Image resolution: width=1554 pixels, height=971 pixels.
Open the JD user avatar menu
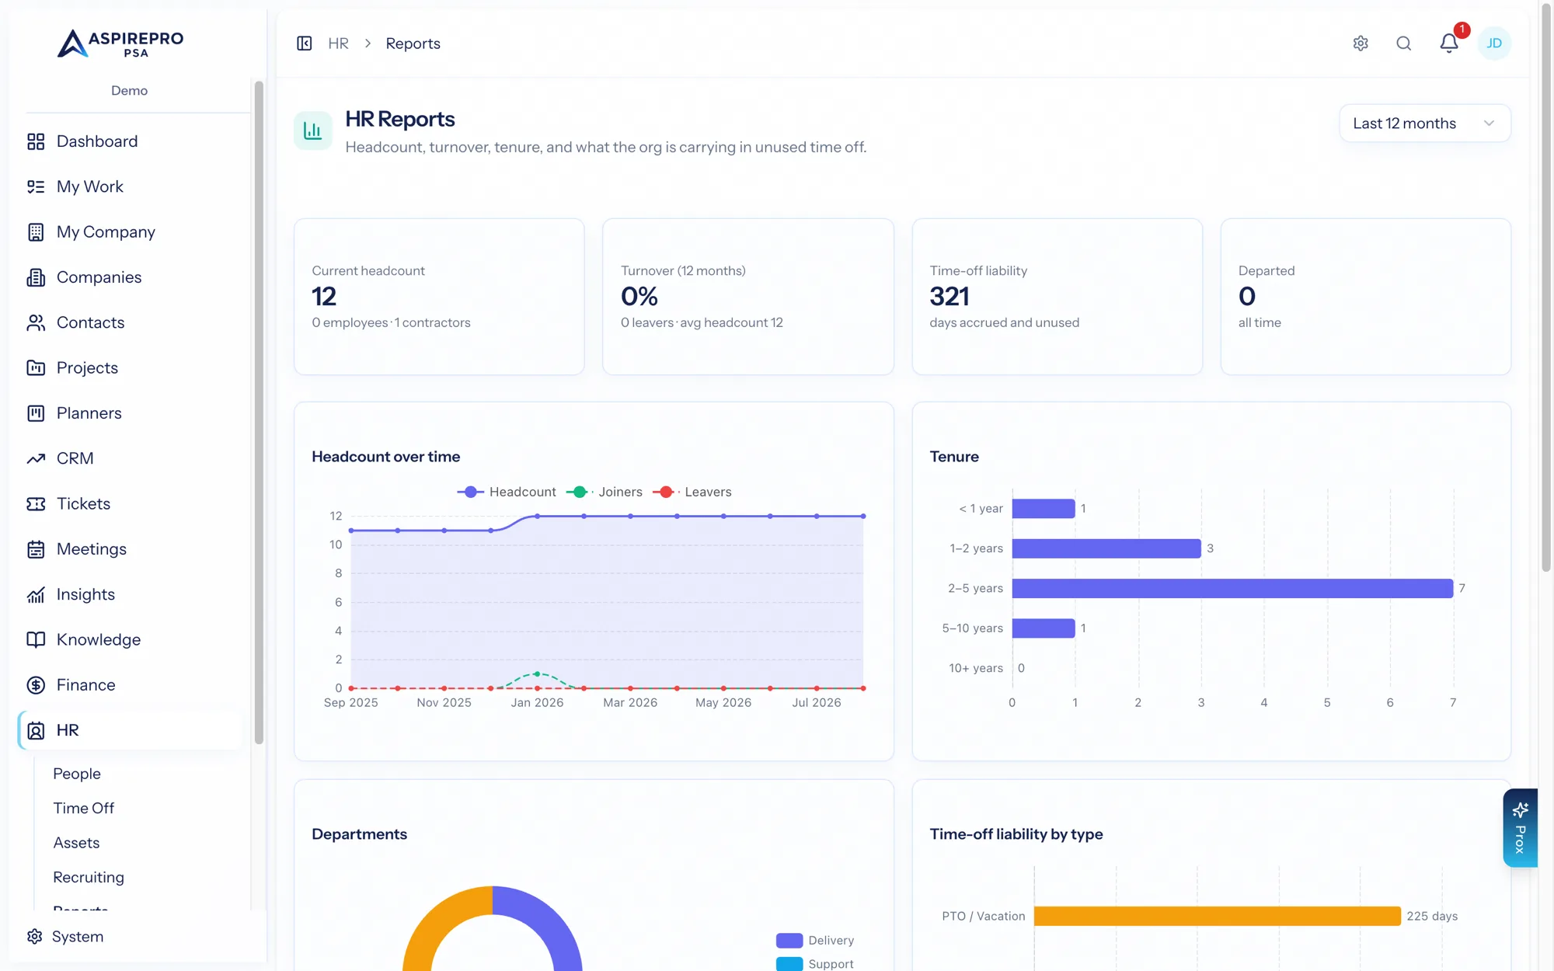click(1494, 44)
